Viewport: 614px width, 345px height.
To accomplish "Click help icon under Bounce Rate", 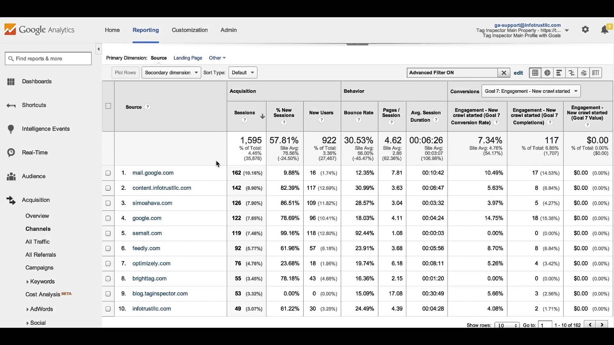I will tap(358, 120).
